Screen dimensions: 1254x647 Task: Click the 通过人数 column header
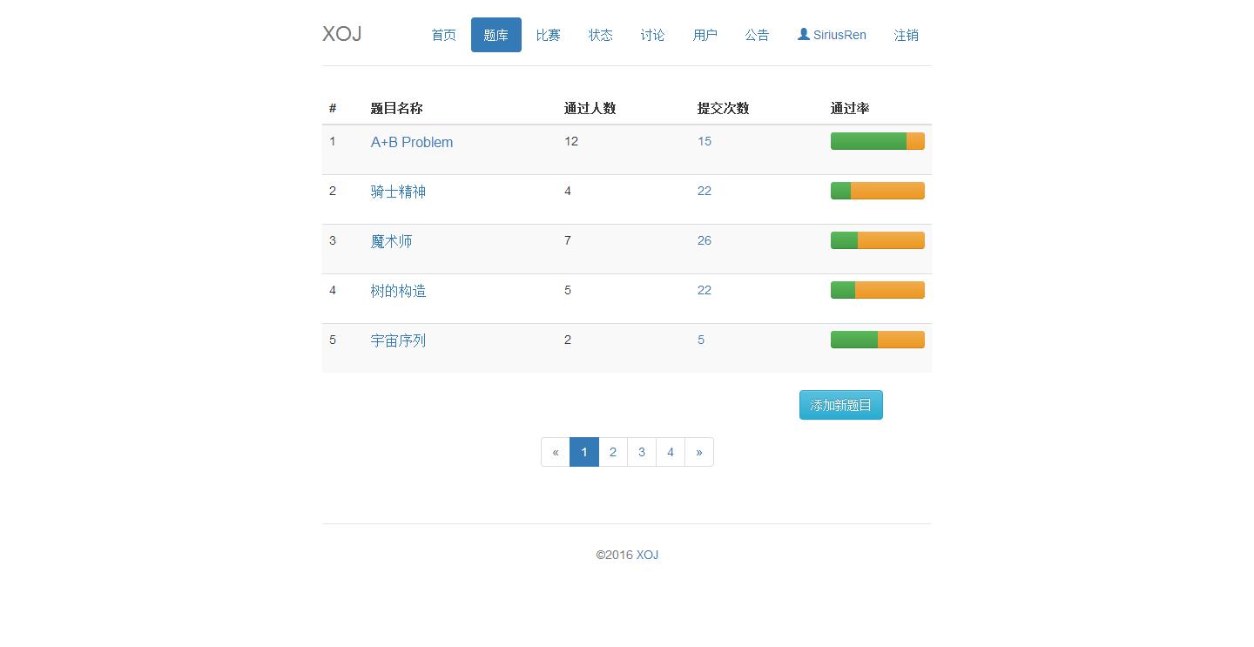pyautogui.click(x=590, y=108)
